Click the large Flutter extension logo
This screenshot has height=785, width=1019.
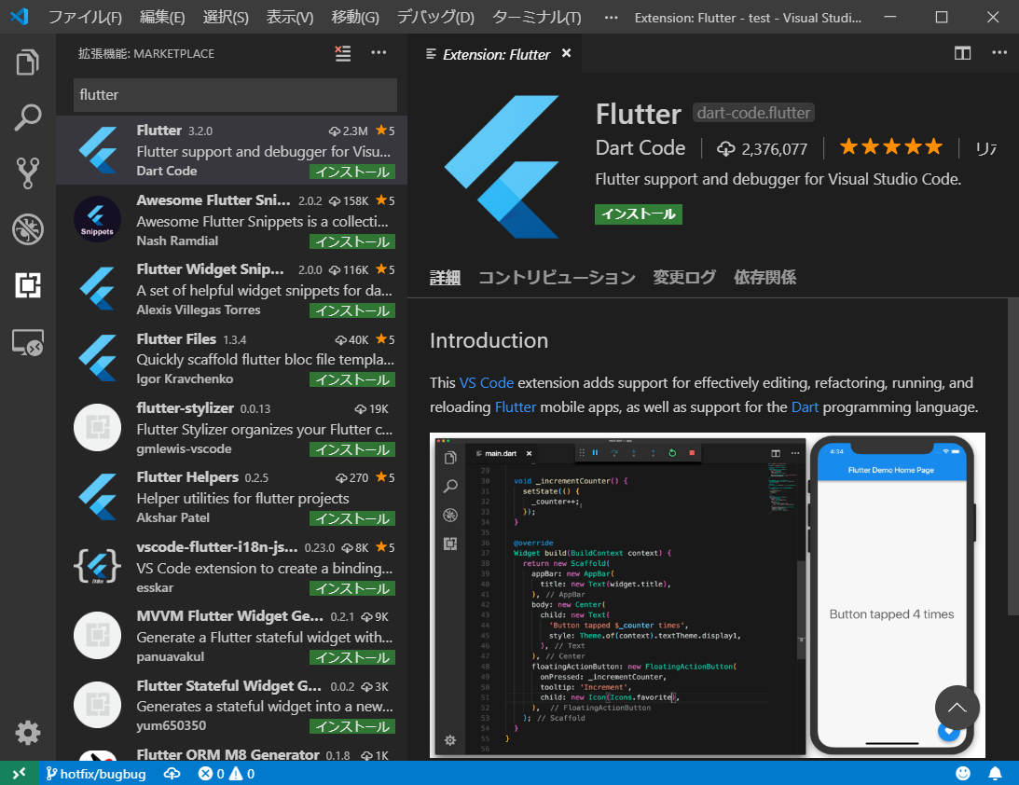click(502, 166)
